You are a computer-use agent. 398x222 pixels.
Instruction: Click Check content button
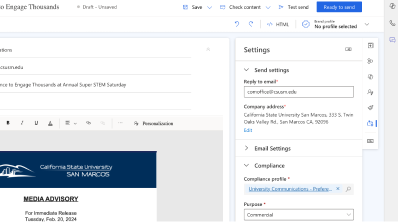pyautogui.click(x=240, y=7)
